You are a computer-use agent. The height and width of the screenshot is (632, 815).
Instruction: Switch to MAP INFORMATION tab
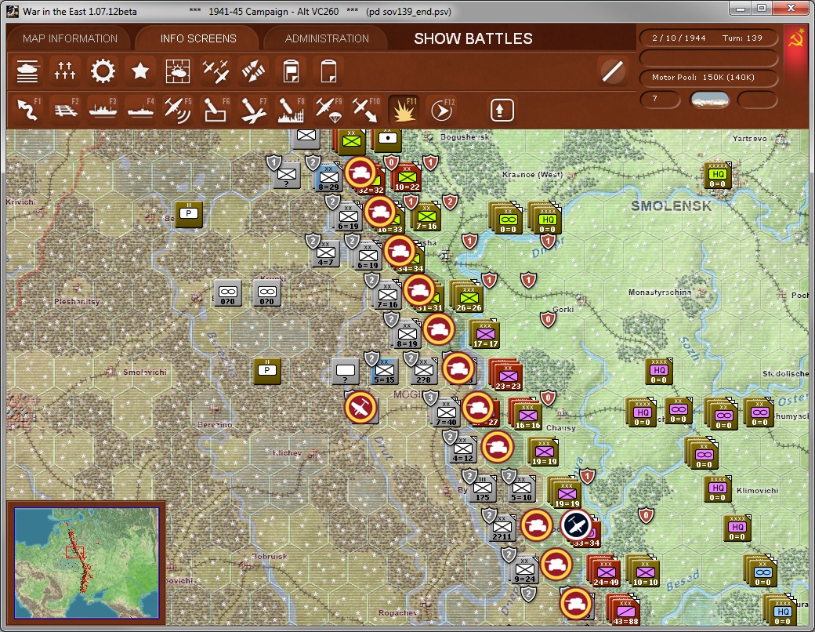click(71, 38)
